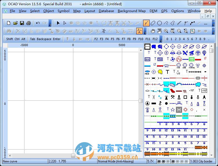Undo the last action
218x166 pixels.
click(x=38, y=23)
